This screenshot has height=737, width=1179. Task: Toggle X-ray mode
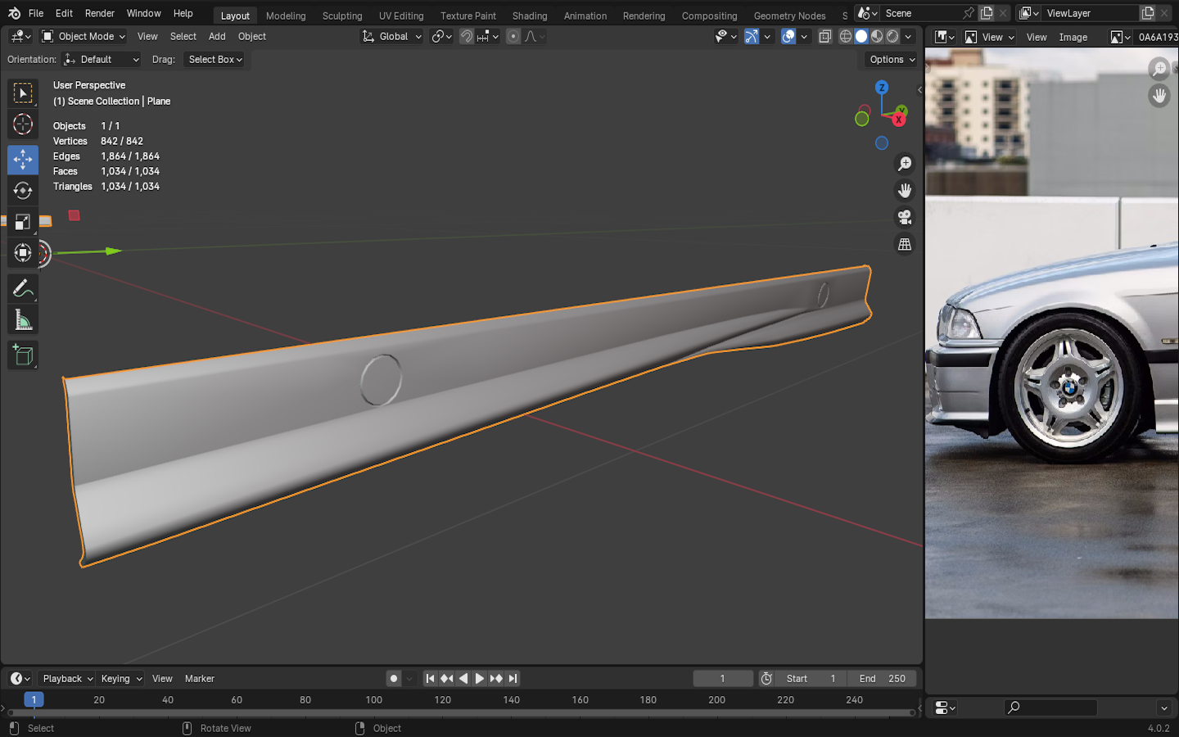pyautogui.click(x=824, y=36)
